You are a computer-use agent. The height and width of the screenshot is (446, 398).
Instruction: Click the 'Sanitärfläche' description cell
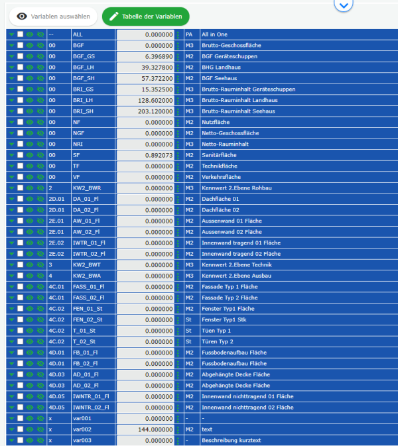tap(299, 155)
